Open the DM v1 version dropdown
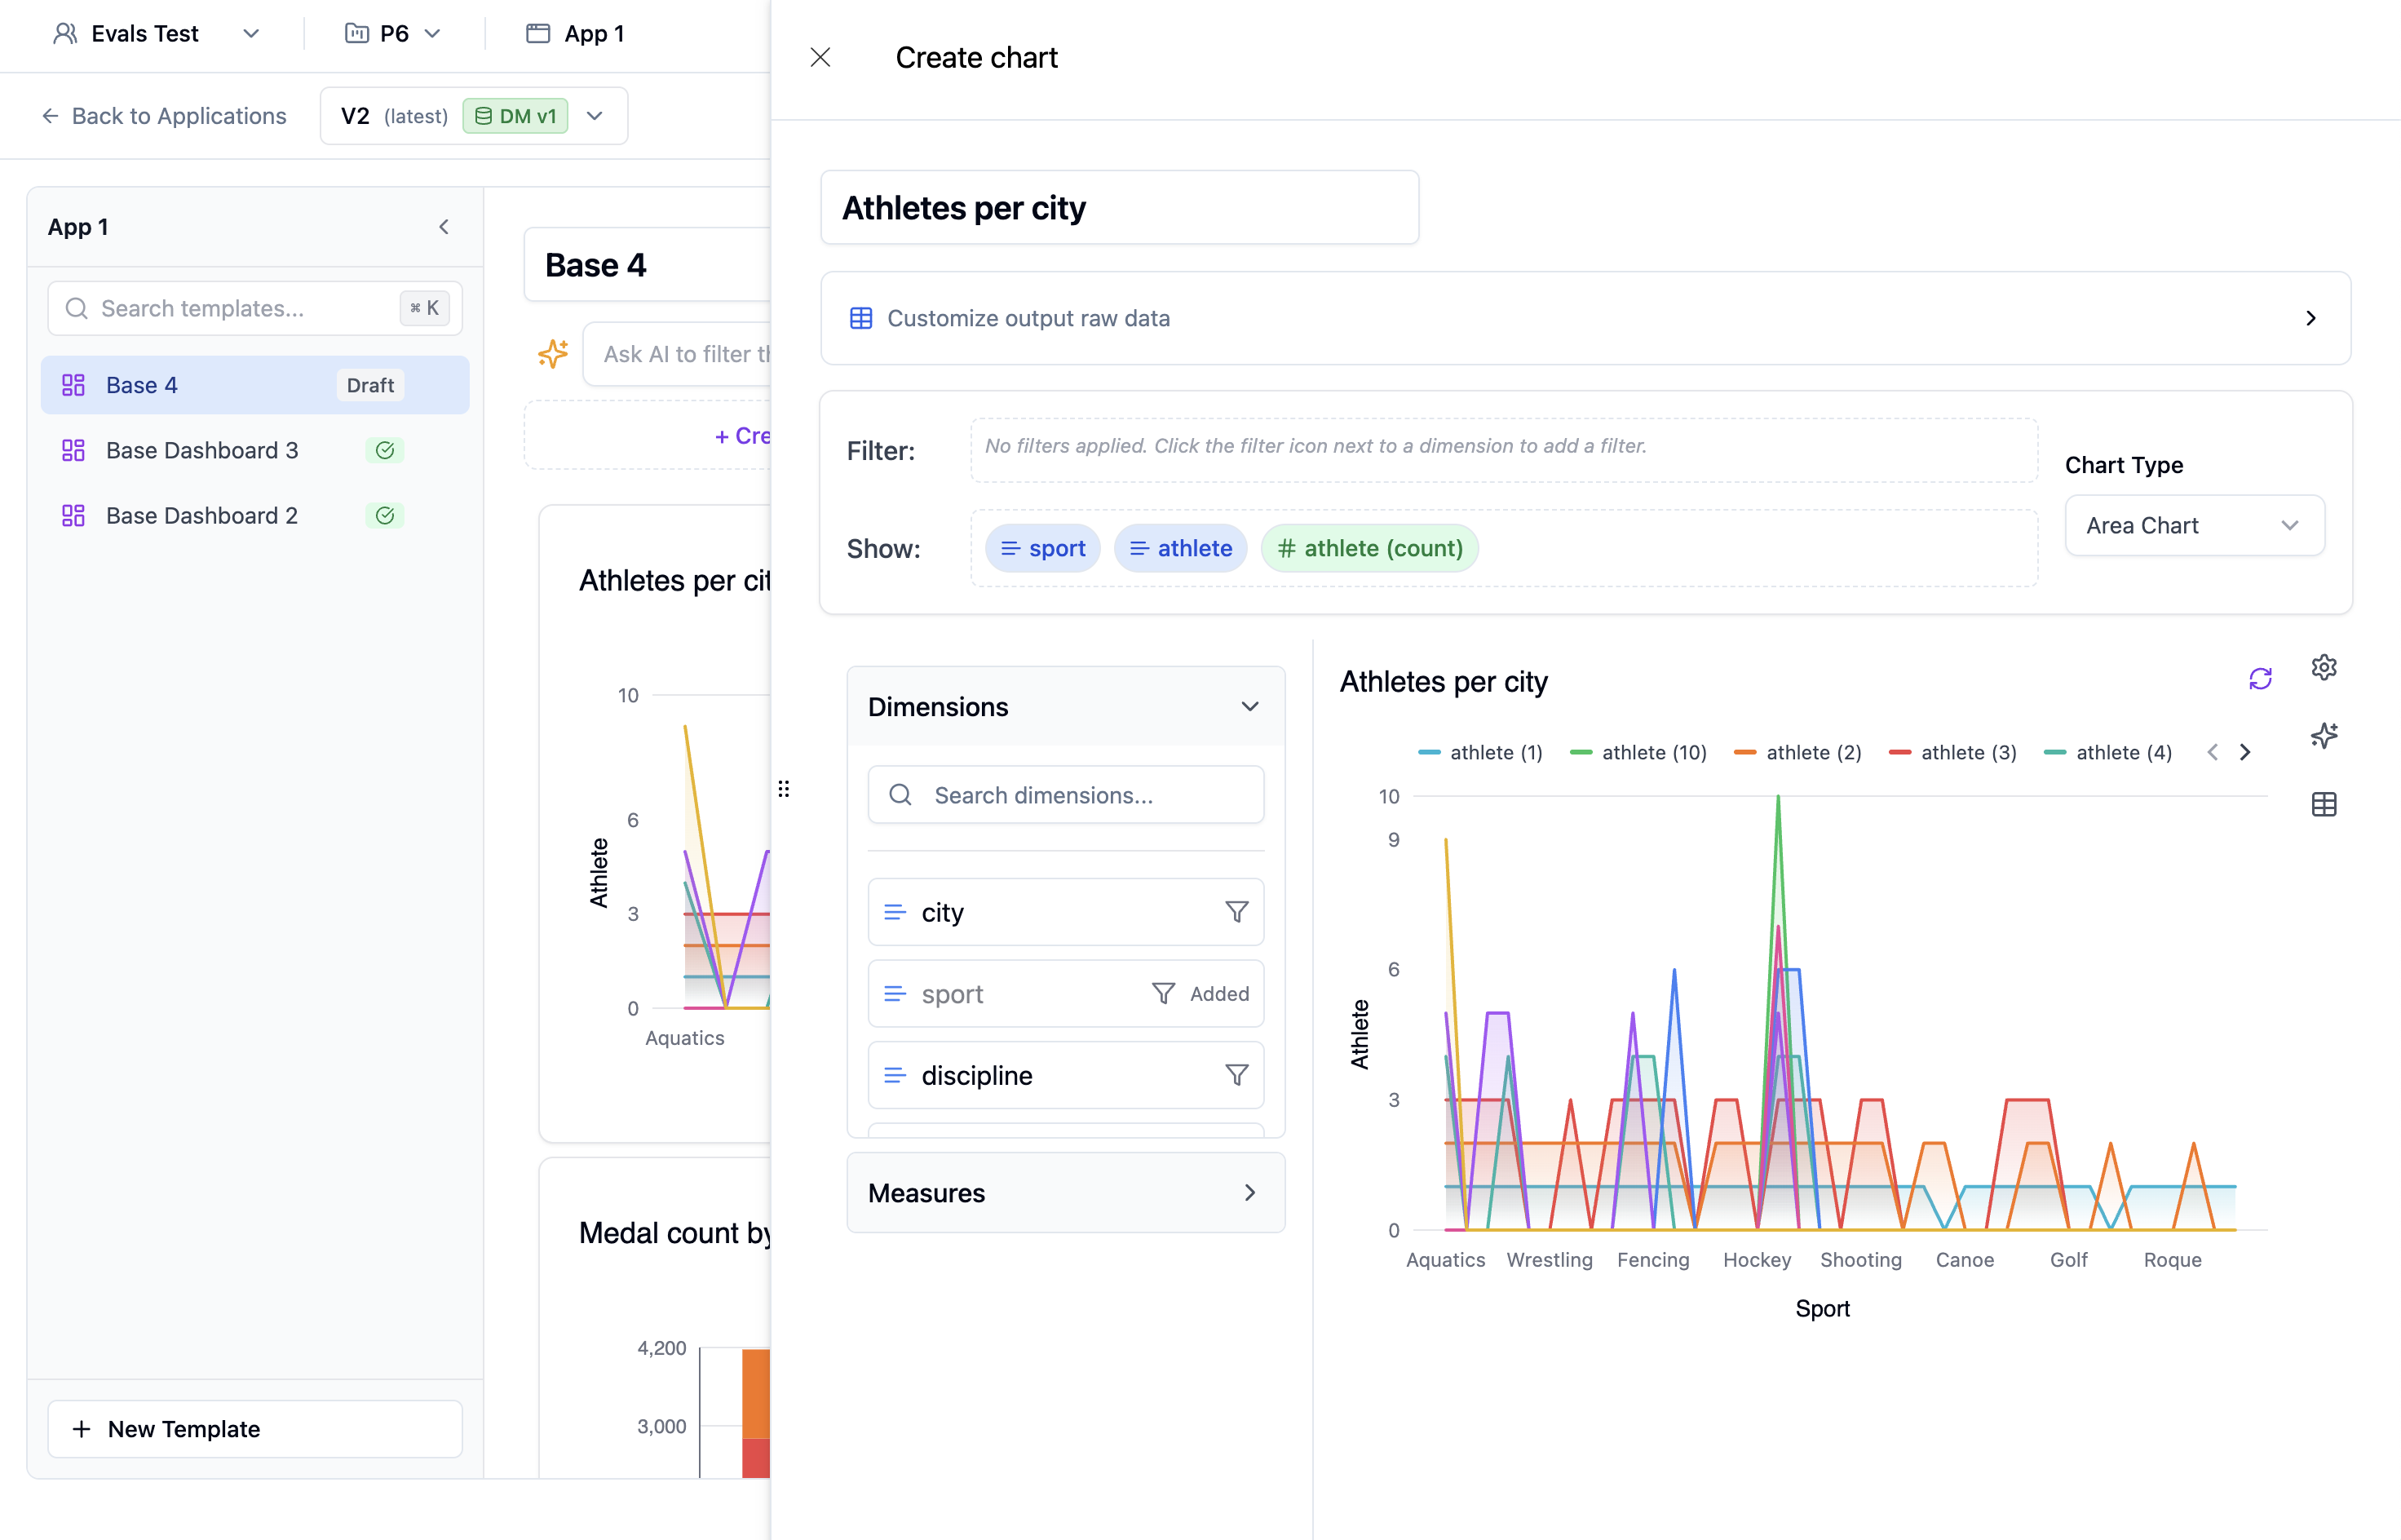Screen dimensions: 2401x1540 click(594, 116)
